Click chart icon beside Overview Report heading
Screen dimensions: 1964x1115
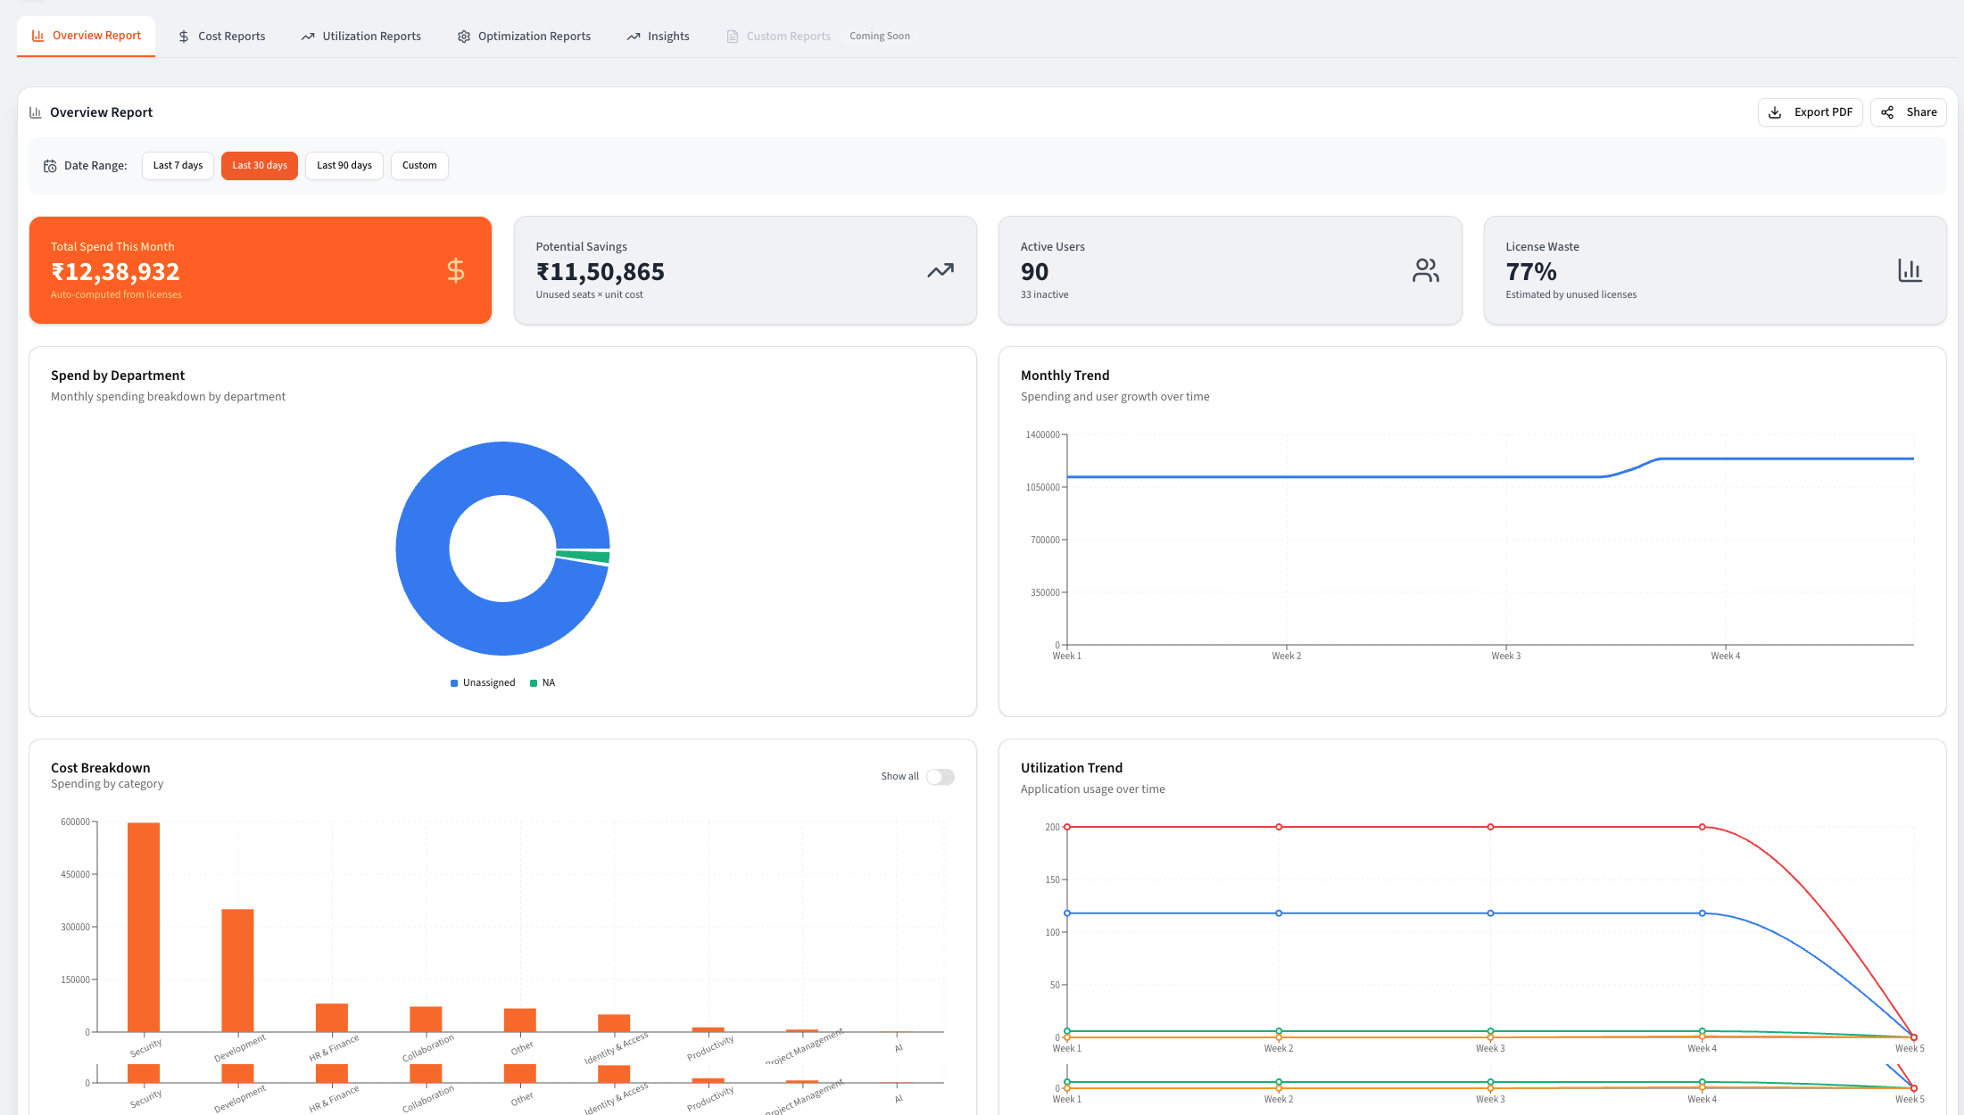coord(36,112)
